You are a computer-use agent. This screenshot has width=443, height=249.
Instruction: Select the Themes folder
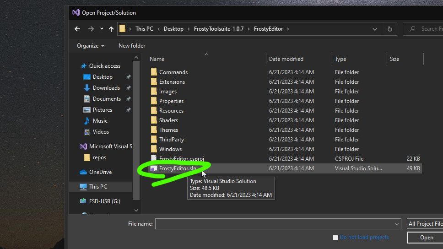[x=168, y=130]
